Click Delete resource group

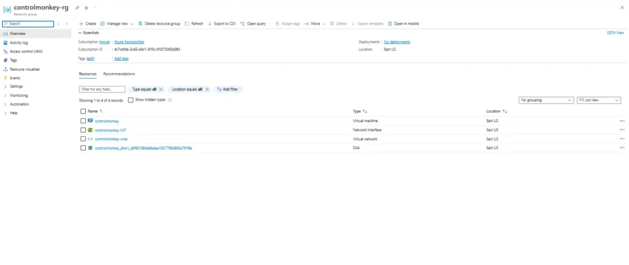tap(159, 24)
